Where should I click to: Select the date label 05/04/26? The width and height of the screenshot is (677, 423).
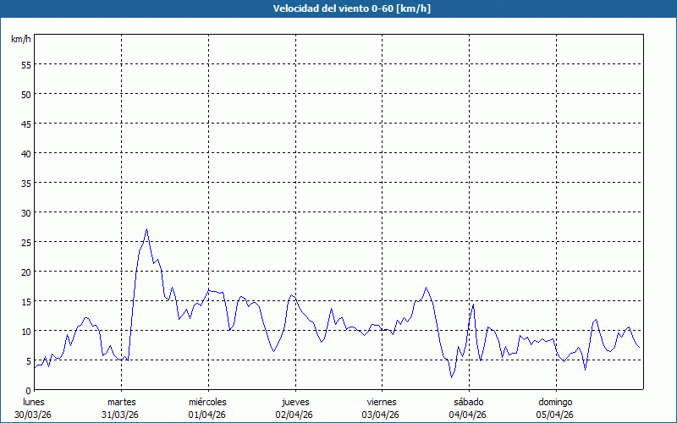coord(554,415)
